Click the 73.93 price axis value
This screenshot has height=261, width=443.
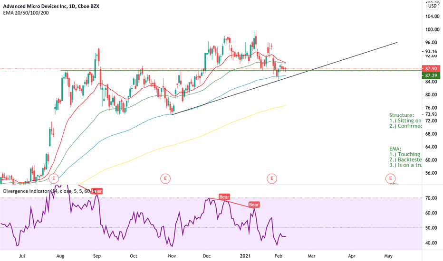click(x=431, y=114)
